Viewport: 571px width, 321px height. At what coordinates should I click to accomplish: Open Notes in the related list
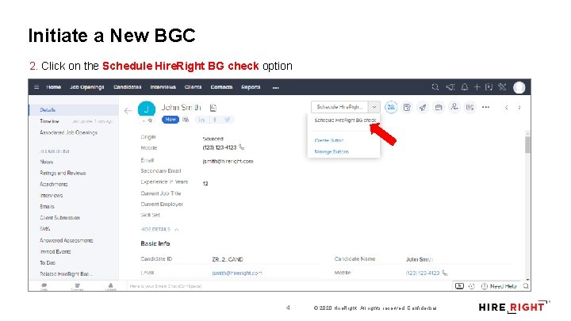point(47,162)
